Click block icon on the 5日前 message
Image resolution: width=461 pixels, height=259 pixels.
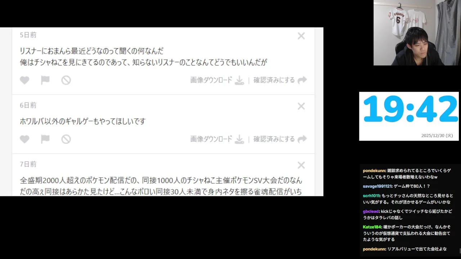(x=66, y=80)
